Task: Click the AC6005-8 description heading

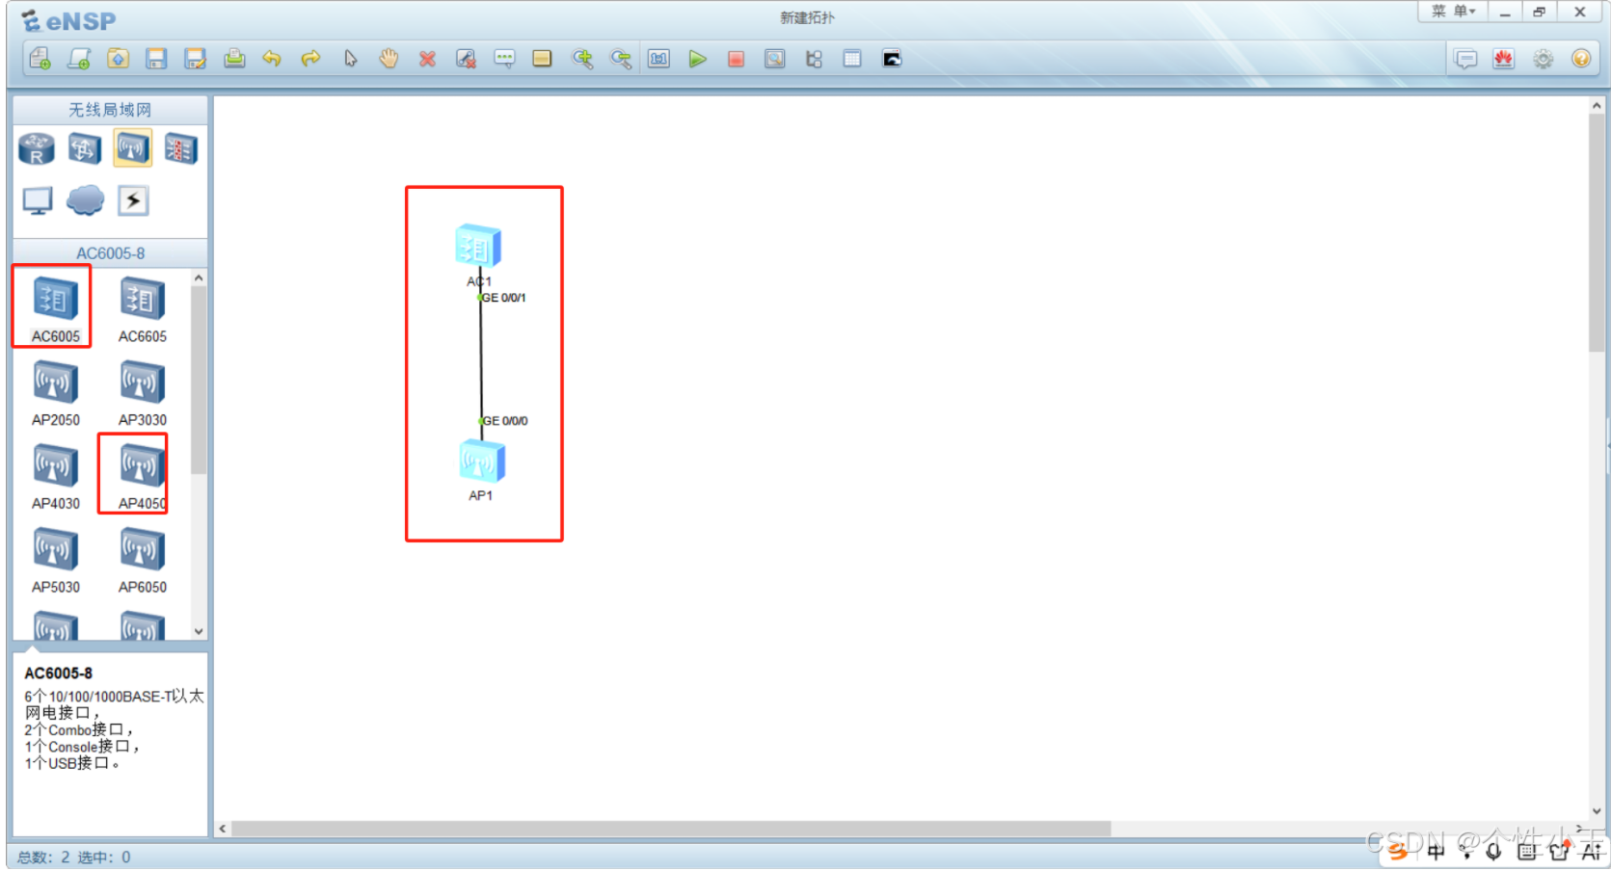Action: point(59,673)
